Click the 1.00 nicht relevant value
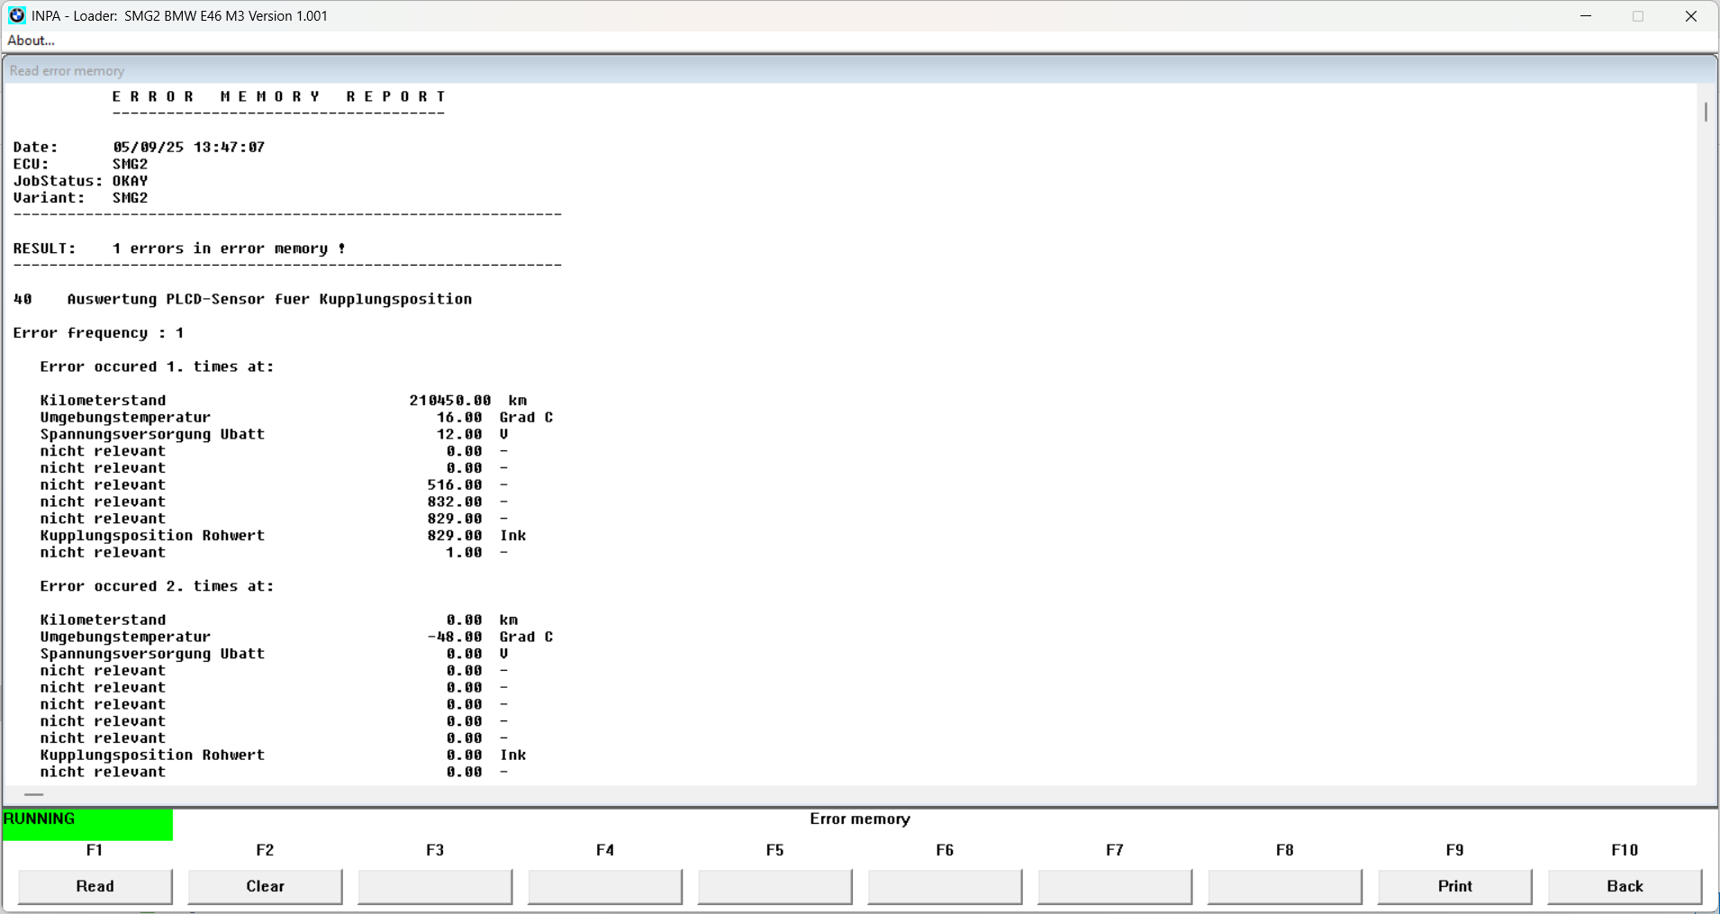The height and width of the screenshot is (914, 1720). tap(465, 553)
